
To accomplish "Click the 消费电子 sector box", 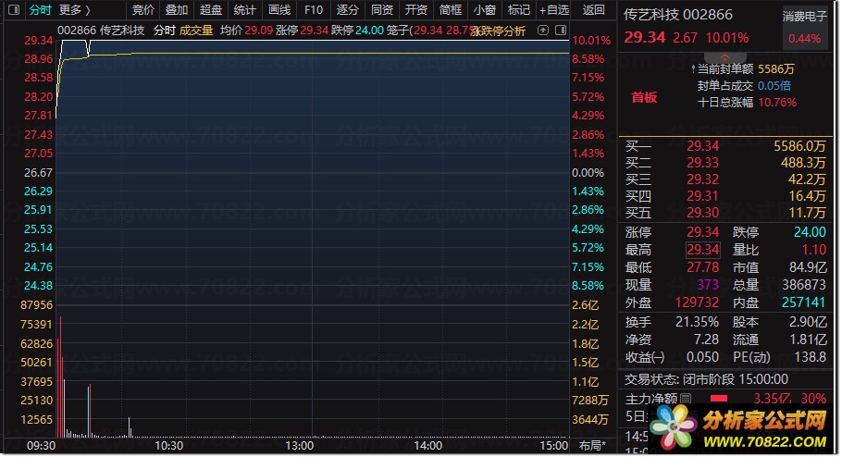I will [x=804, y=28].
